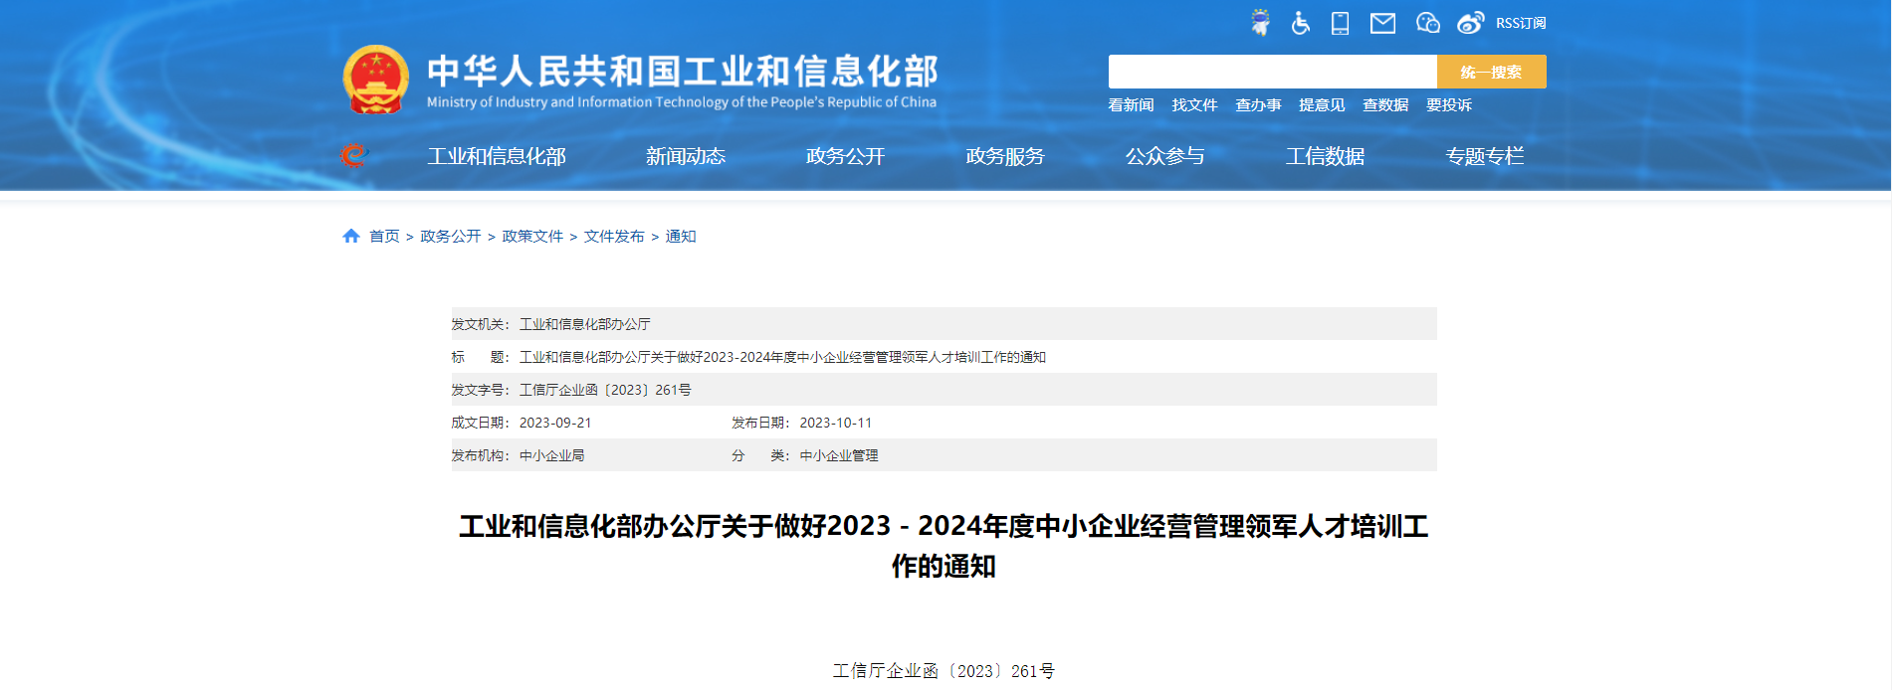Open the 新闻动态 navigation menu

(x=685, y=156)
